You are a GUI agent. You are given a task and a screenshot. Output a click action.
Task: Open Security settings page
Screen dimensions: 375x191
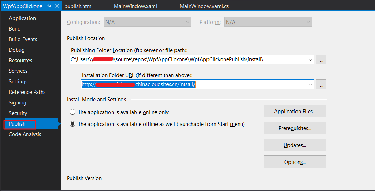click(18, 113)
